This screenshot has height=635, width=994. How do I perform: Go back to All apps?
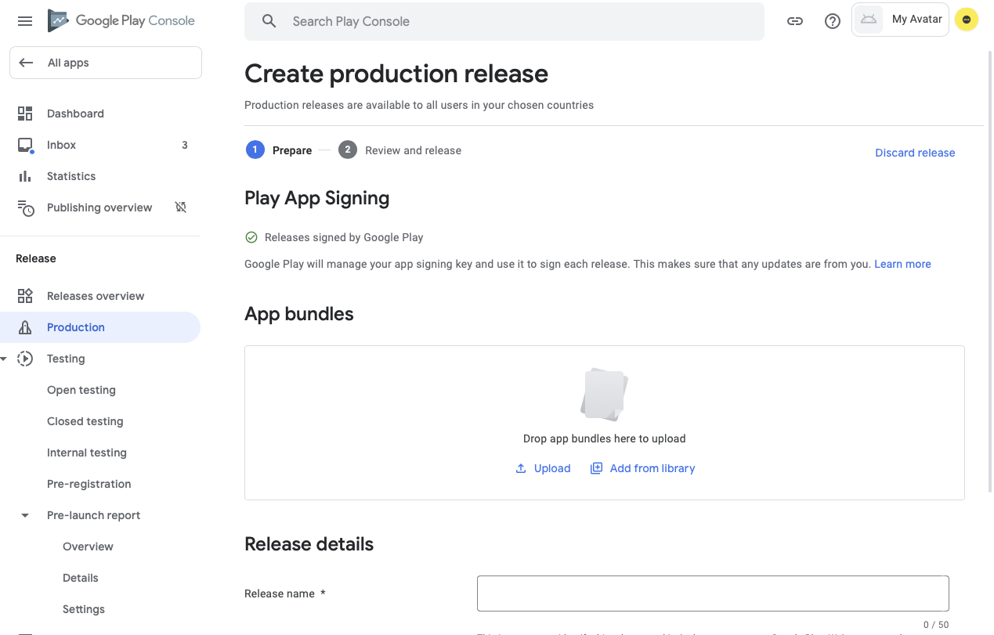pos(105,63)
